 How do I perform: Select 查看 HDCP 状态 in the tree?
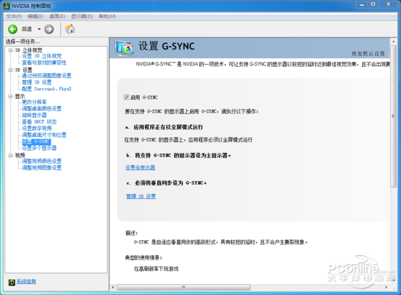pyautogui.click(x=39, y=122)
